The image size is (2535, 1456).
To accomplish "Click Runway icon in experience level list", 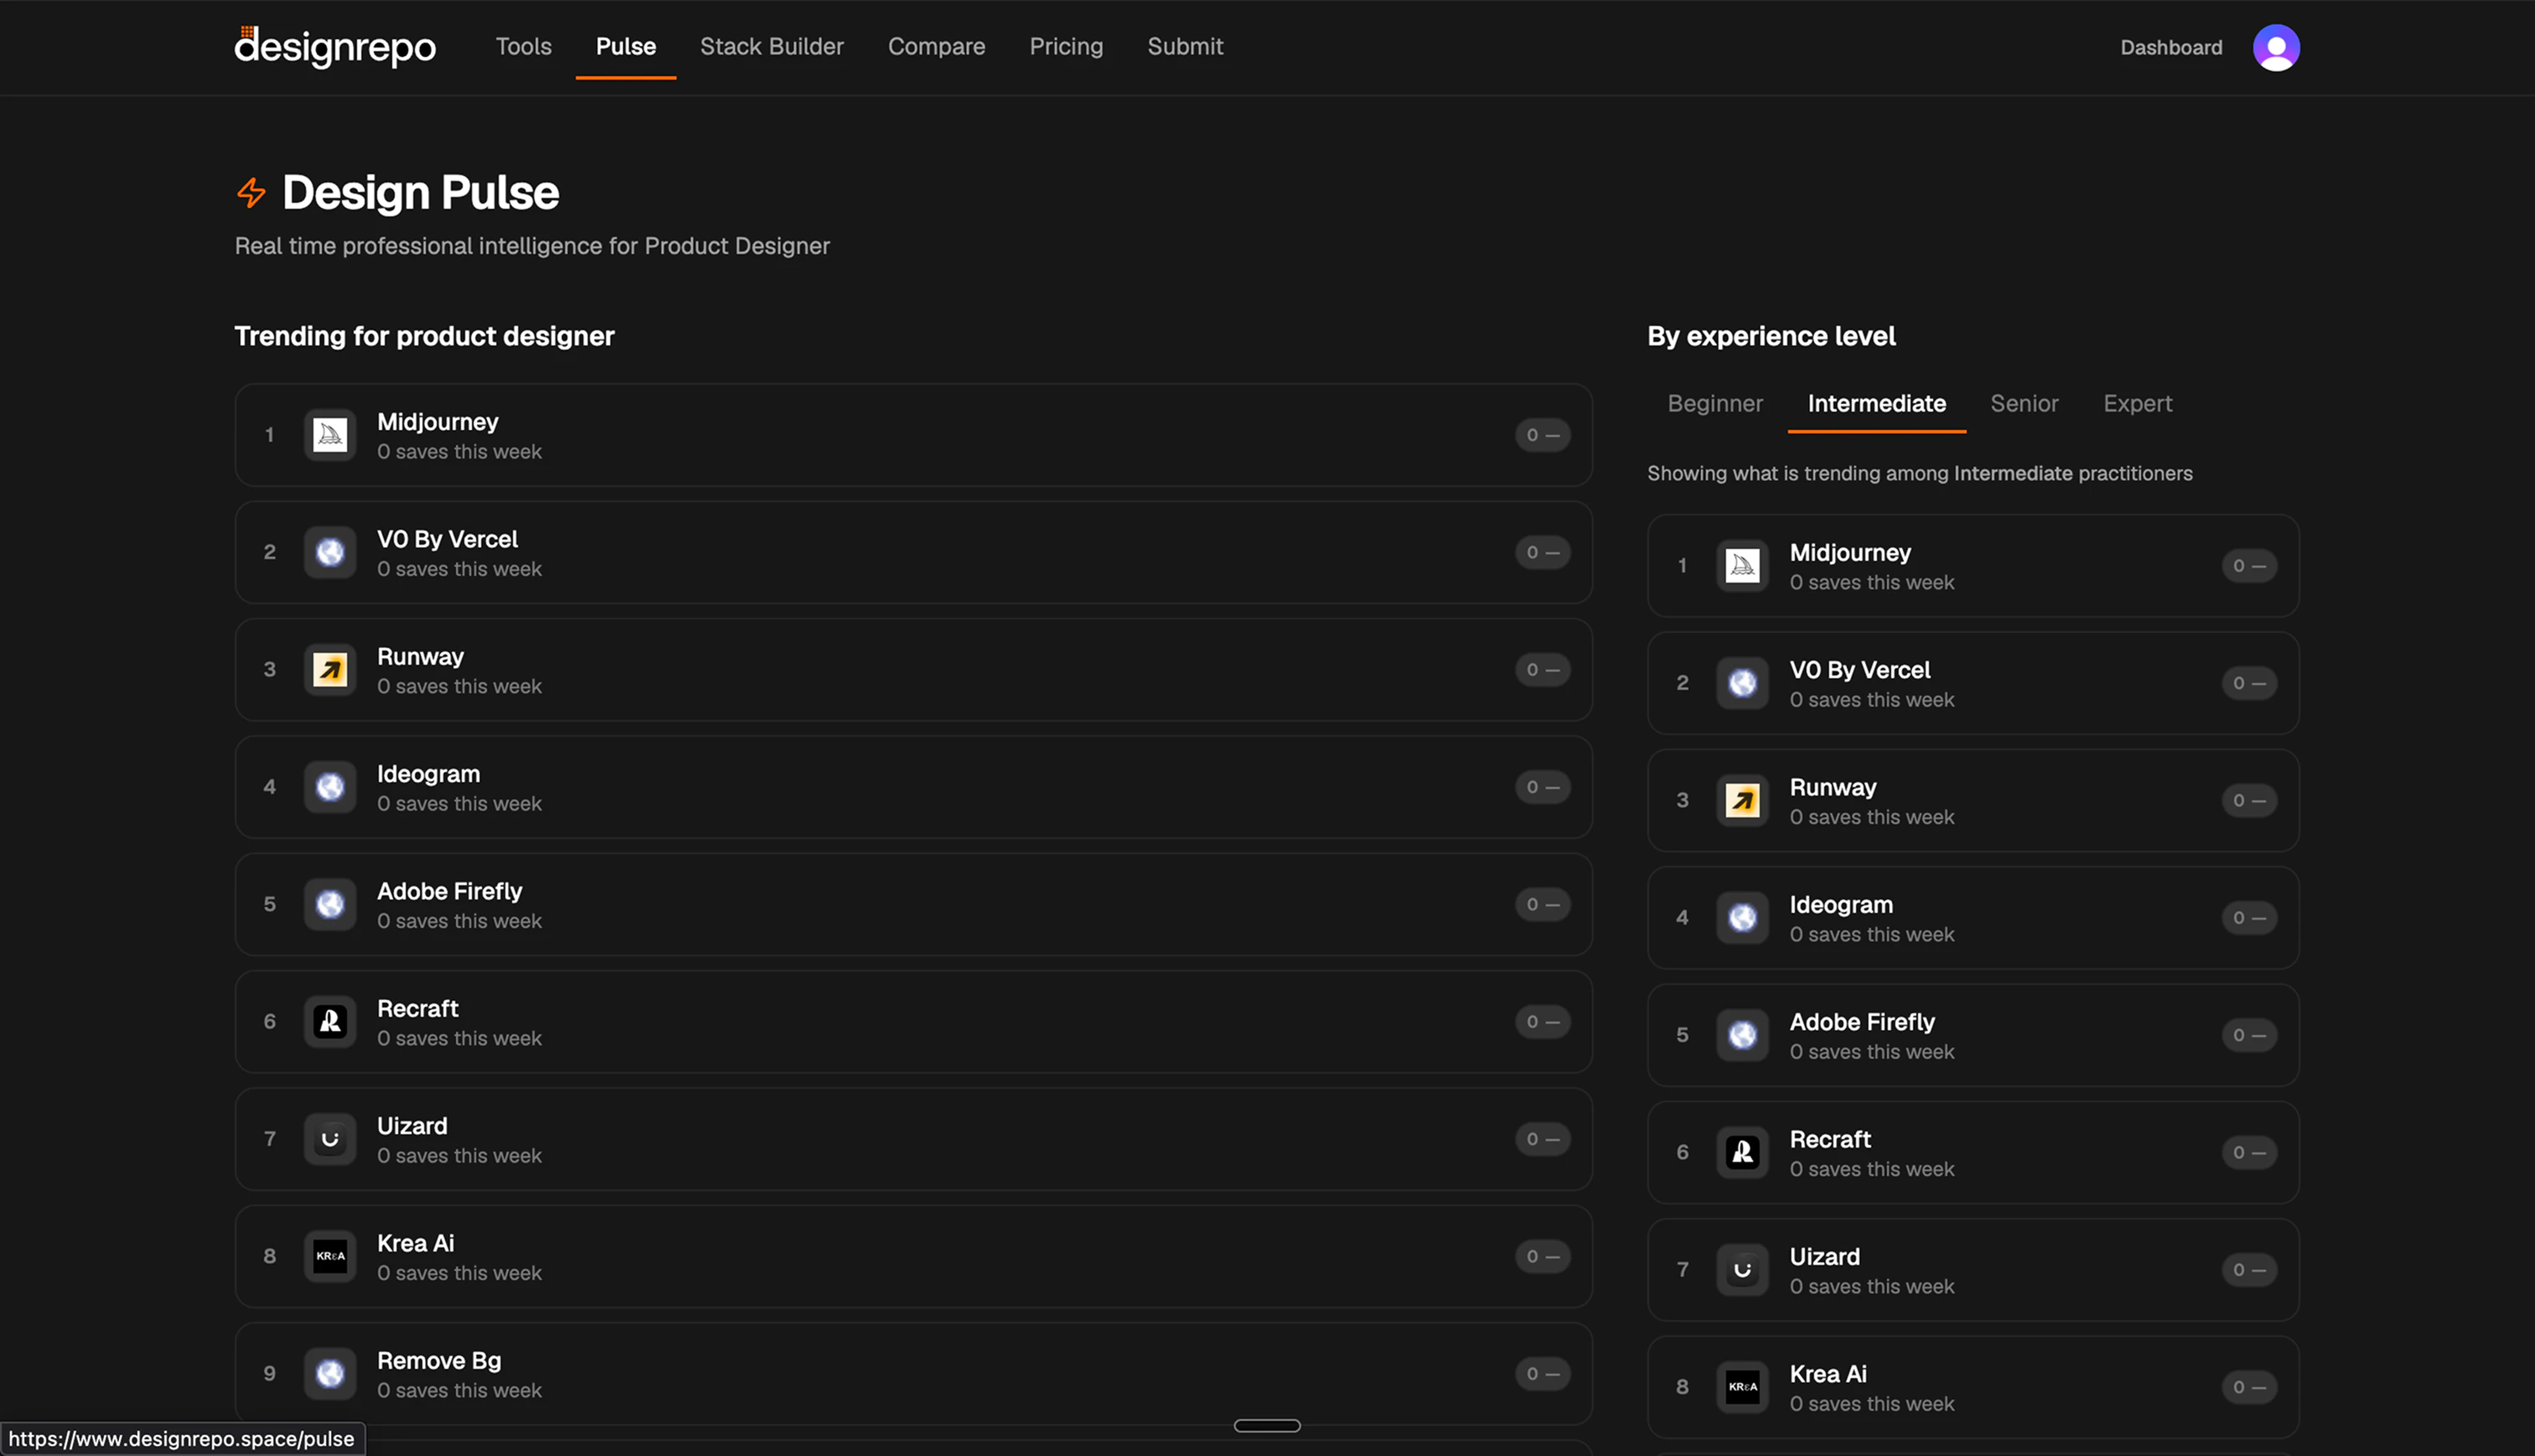I will pos(1742,800).
